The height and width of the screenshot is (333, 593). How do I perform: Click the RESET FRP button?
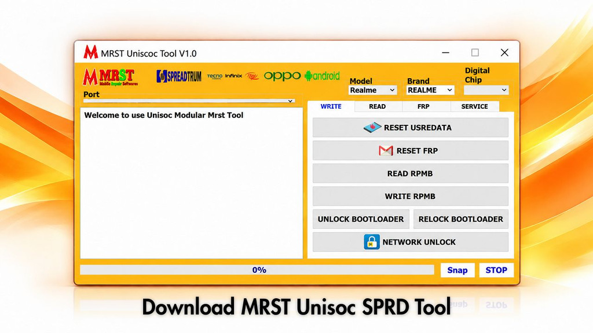click(x=411, y=151)
